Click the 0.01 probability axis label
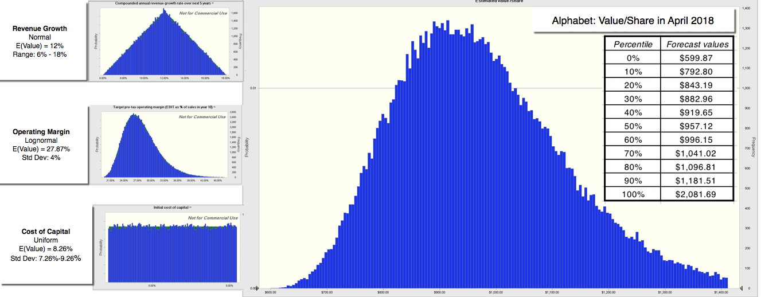Screen dimensions: 761x297 point(253,88)
